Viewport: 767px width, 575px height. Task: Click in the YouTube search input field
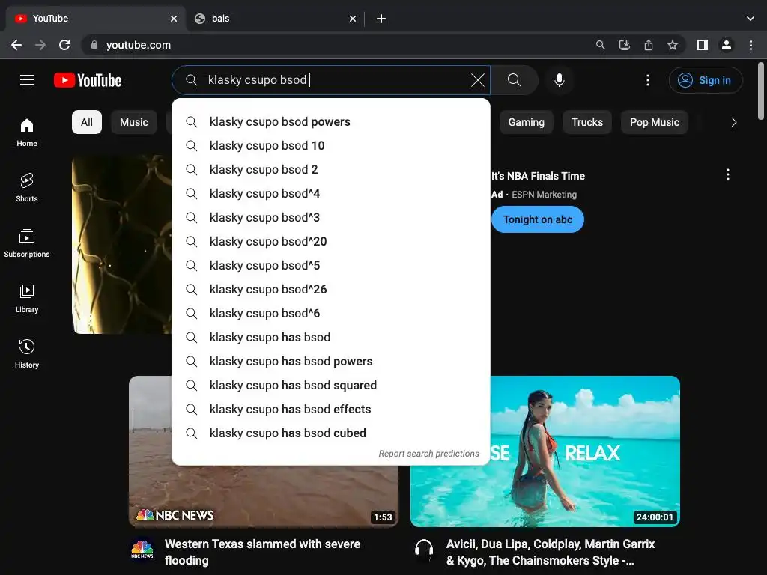pos(333,80)
